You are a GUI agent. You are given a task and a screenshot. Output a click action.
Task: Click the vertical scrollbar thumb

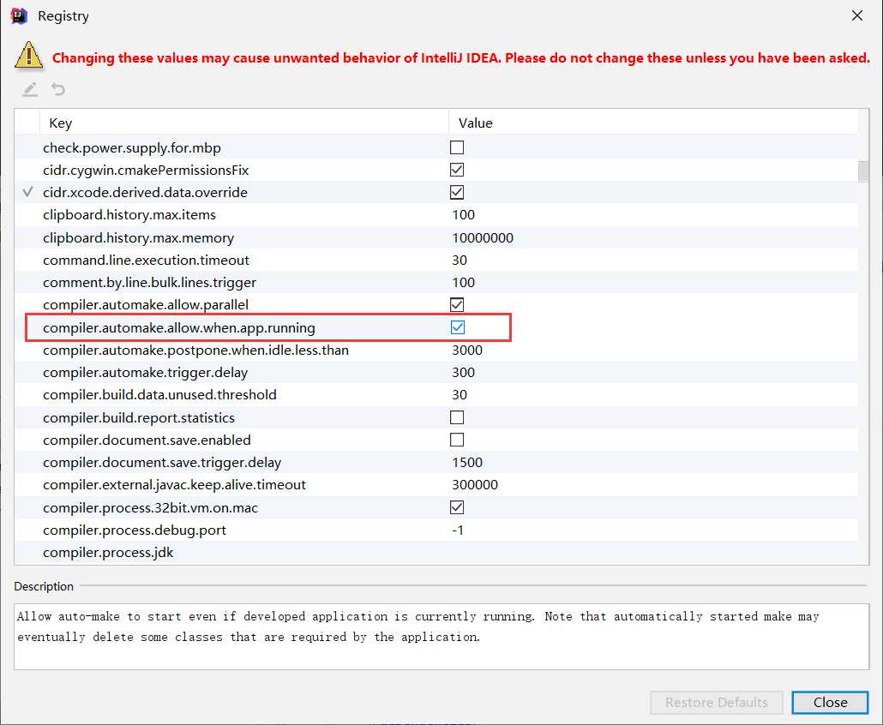coord(863,171)
